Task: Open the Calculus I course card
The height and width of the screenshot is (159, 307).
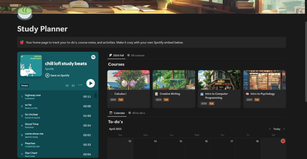Action: (128, 89)
